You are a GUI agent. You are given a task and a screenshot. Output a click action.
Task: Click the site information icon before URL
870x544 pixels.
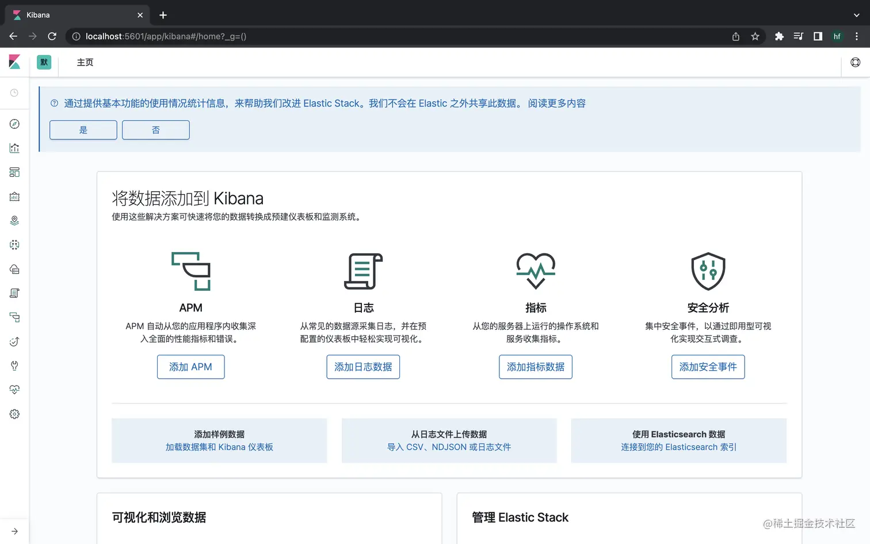(76, 36)
